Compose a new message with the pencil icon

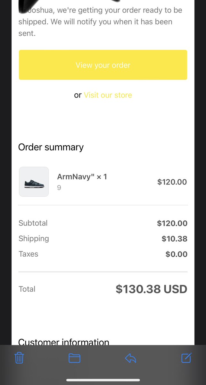[x=186, y=358]
